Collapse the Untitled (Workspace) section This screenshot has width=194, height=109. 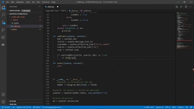(x=18, y=14)
